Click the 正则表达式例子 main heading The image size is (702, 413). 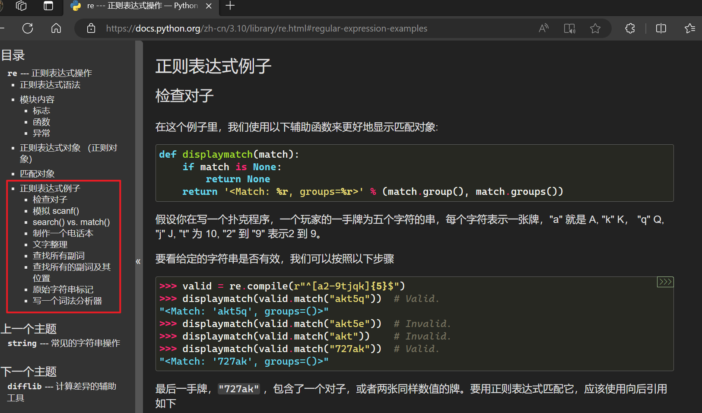coord(213,66)
